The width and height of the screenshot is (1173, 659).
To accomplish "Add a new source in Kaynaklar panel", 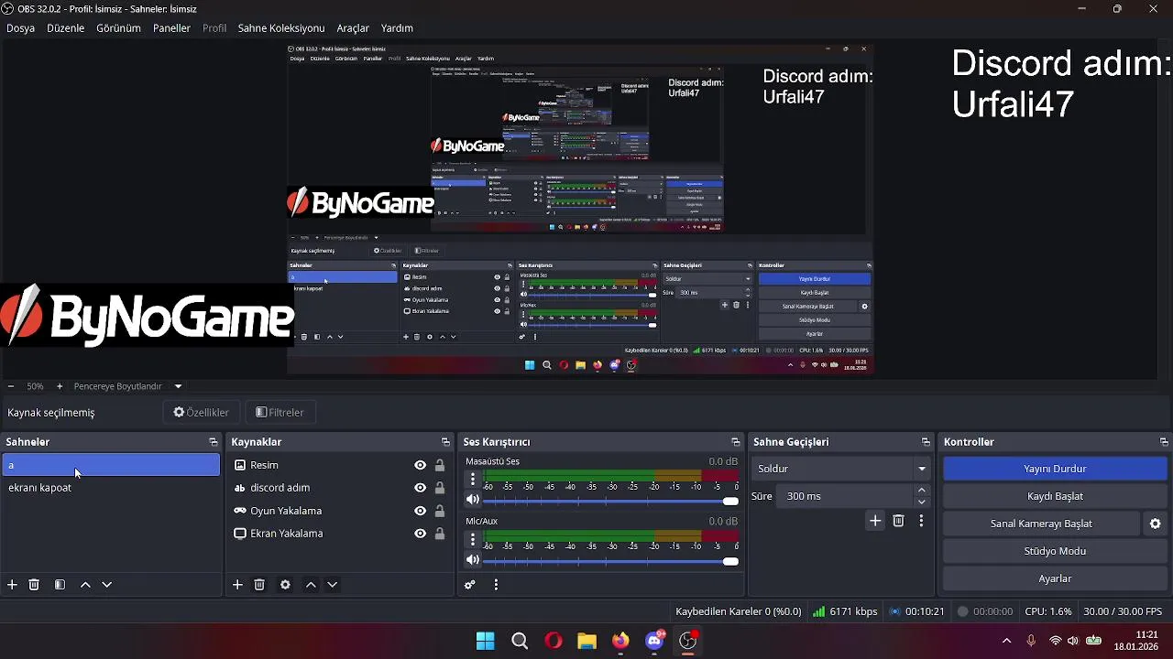I will click(237, 585).
